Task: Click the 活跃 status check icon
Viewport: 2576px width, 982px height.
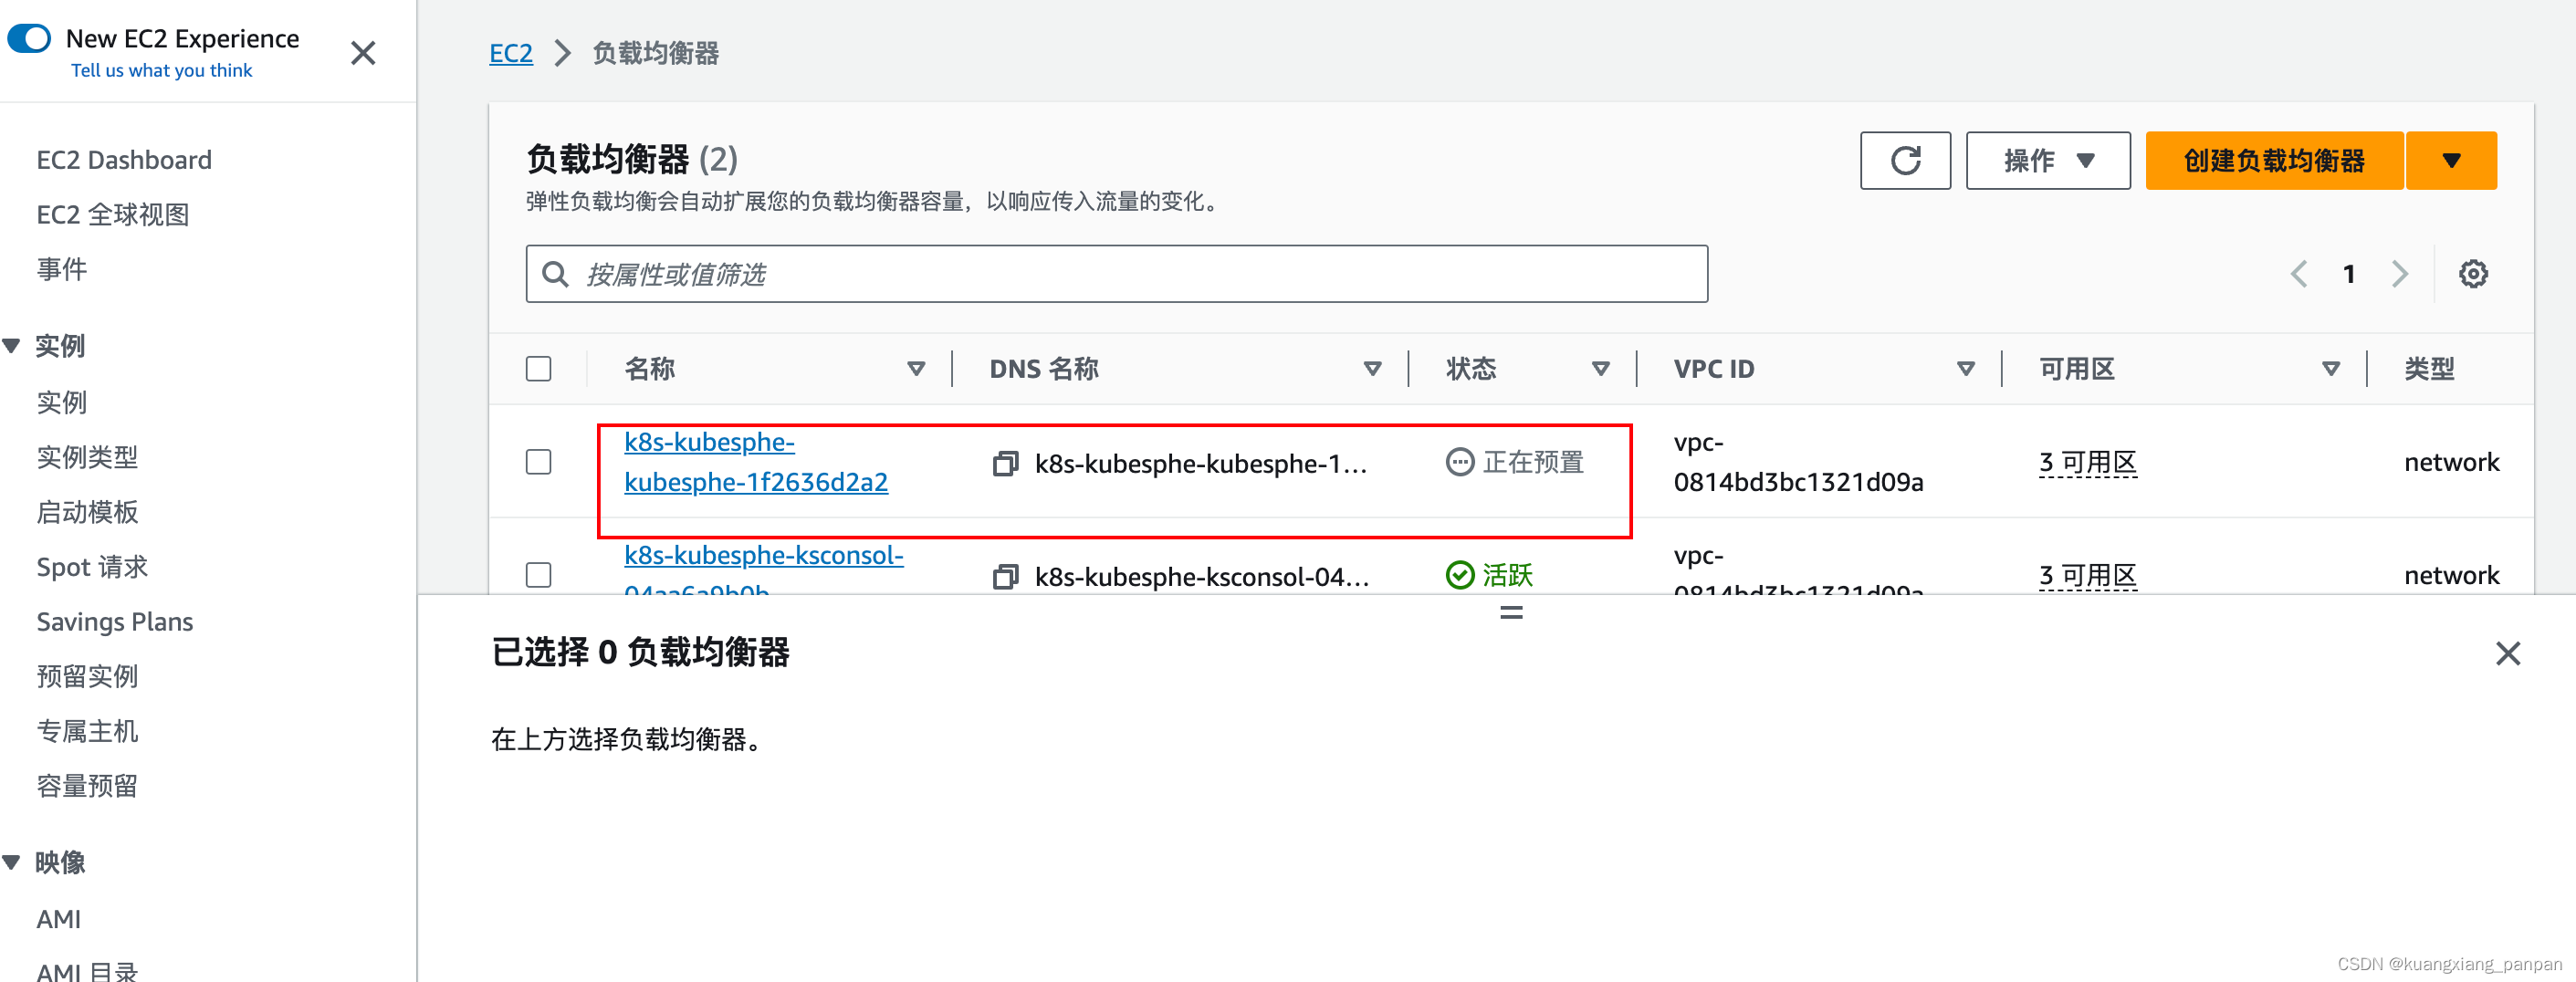Action: click(x=1460, y=575)
